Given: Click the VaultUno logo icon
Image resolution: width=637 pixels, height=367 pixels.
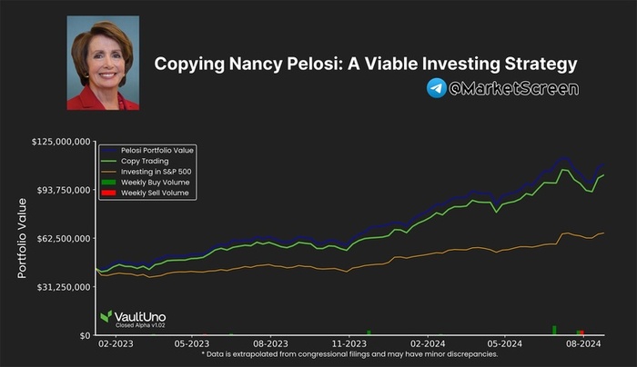Looking at the screenshot, I should tap(106, 316).
